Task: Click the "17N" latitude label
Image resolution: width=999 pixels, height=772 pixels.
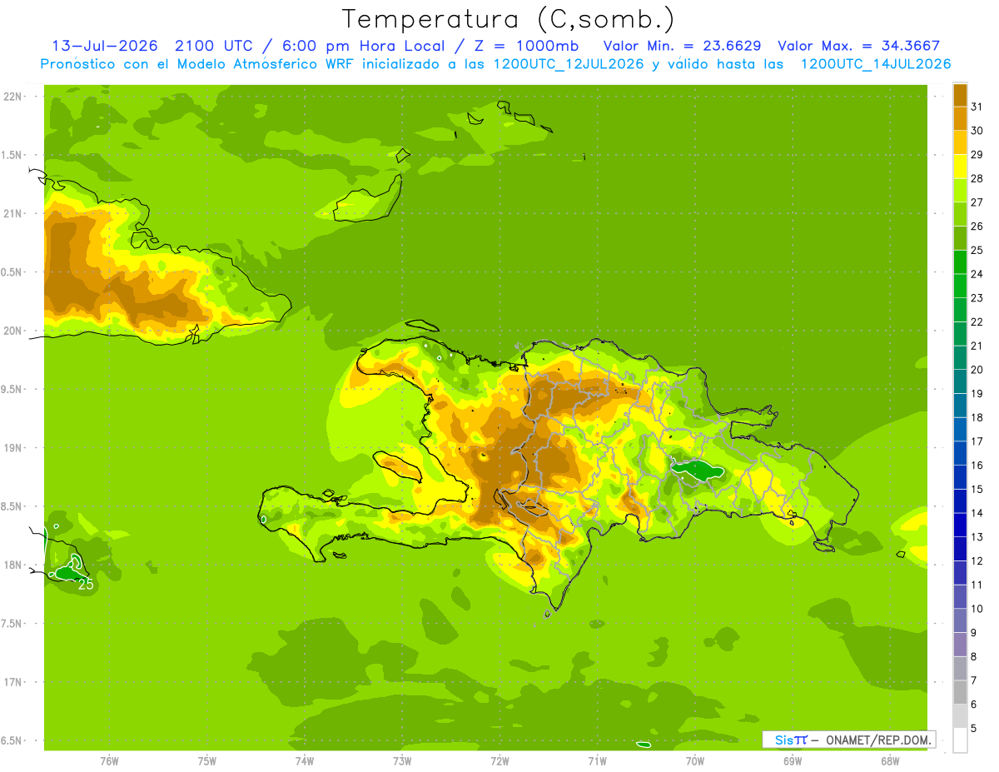Action: 12,682
